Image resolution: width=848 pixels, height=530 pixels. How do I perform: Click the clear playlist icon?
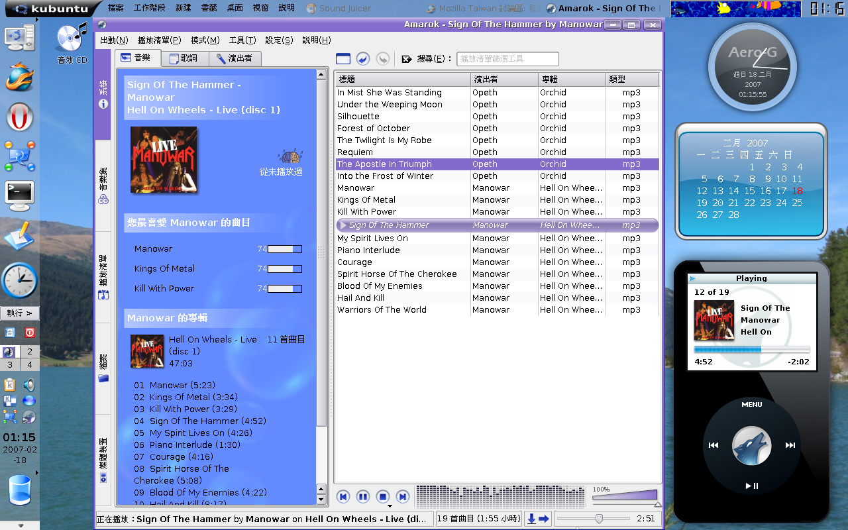[343, 59]
